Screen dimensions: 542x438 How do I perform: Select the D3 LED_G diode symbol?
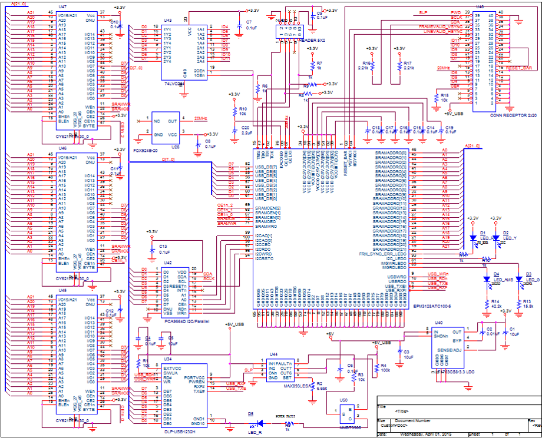point(519,279)
